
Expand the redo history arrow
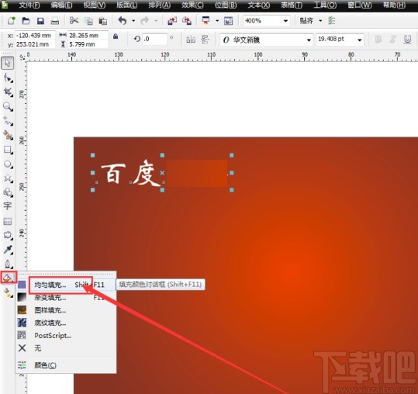tap(156, 21)
